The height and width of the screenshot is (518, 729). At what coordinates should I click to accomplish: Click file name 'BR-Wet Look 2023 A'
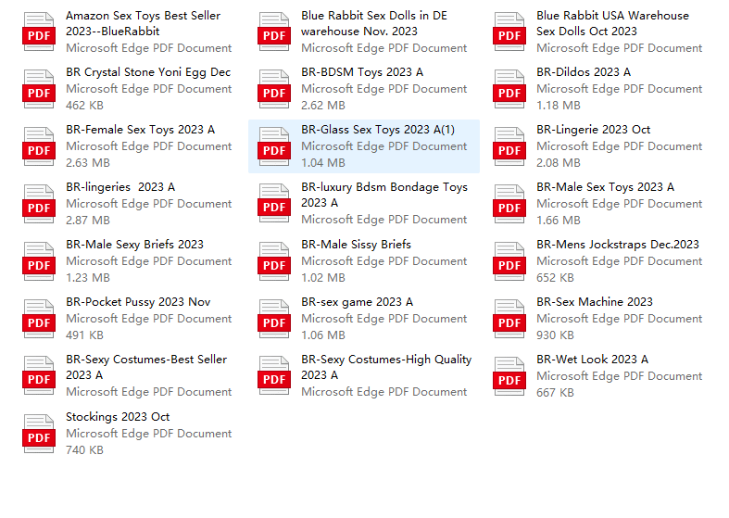pos(592,360)
